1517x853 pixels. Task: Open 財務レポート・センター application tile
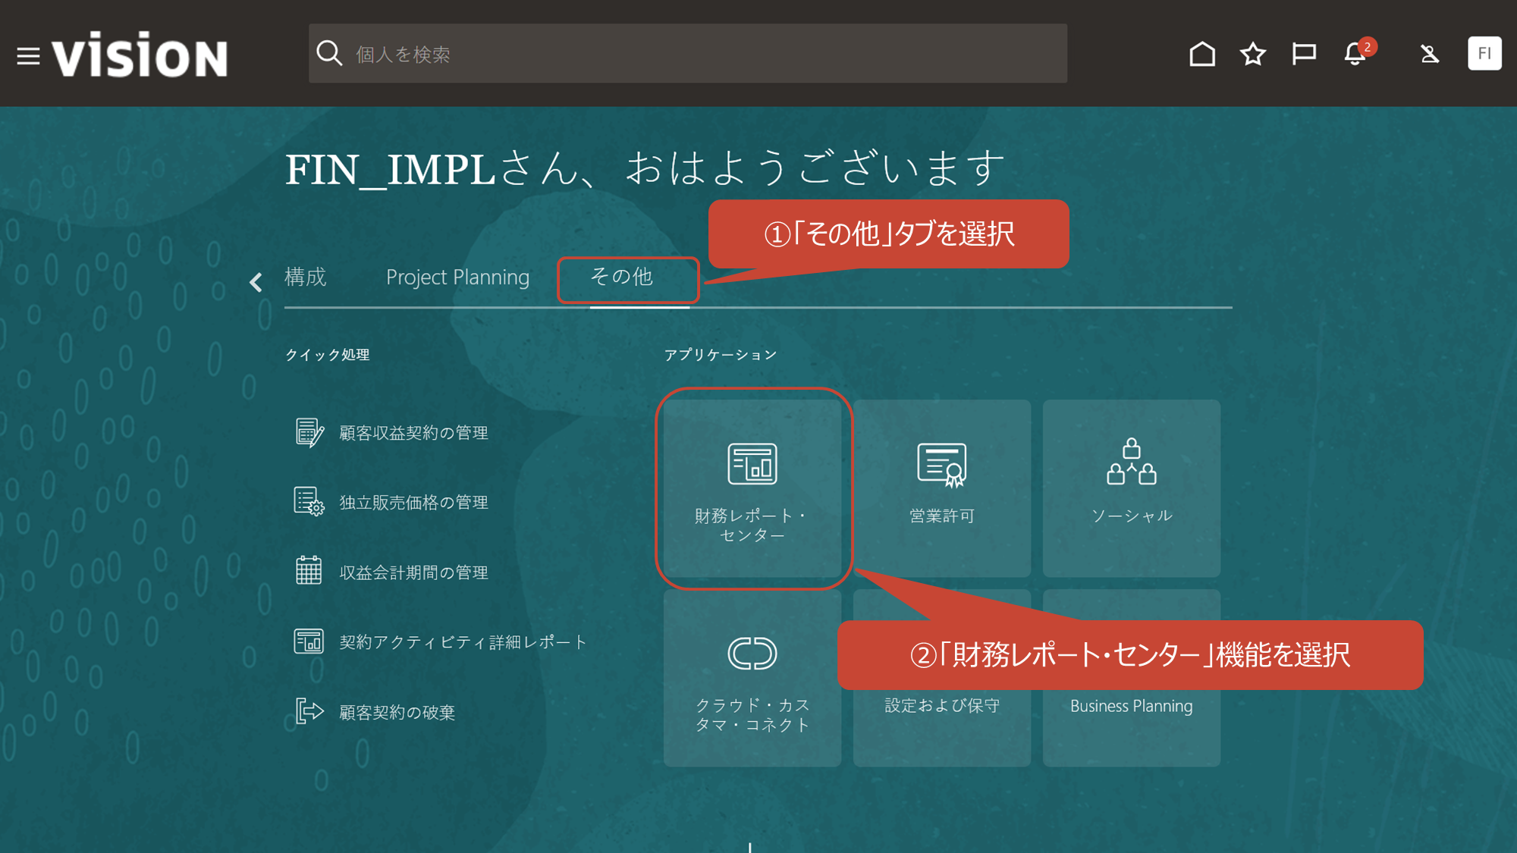click(752, 489)
